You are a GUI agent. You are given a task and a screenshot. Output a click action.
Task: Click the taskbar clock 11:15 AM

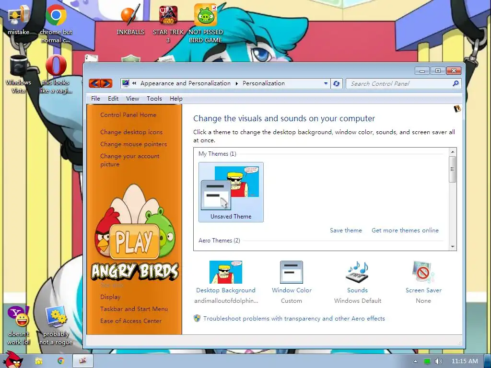click(x=465, y=361)
